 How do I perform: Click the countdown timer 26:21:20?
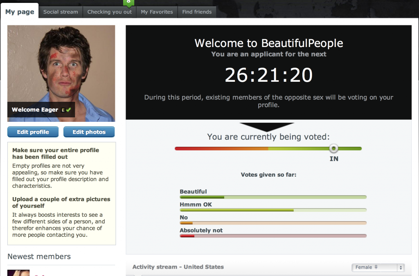(268, 75)
